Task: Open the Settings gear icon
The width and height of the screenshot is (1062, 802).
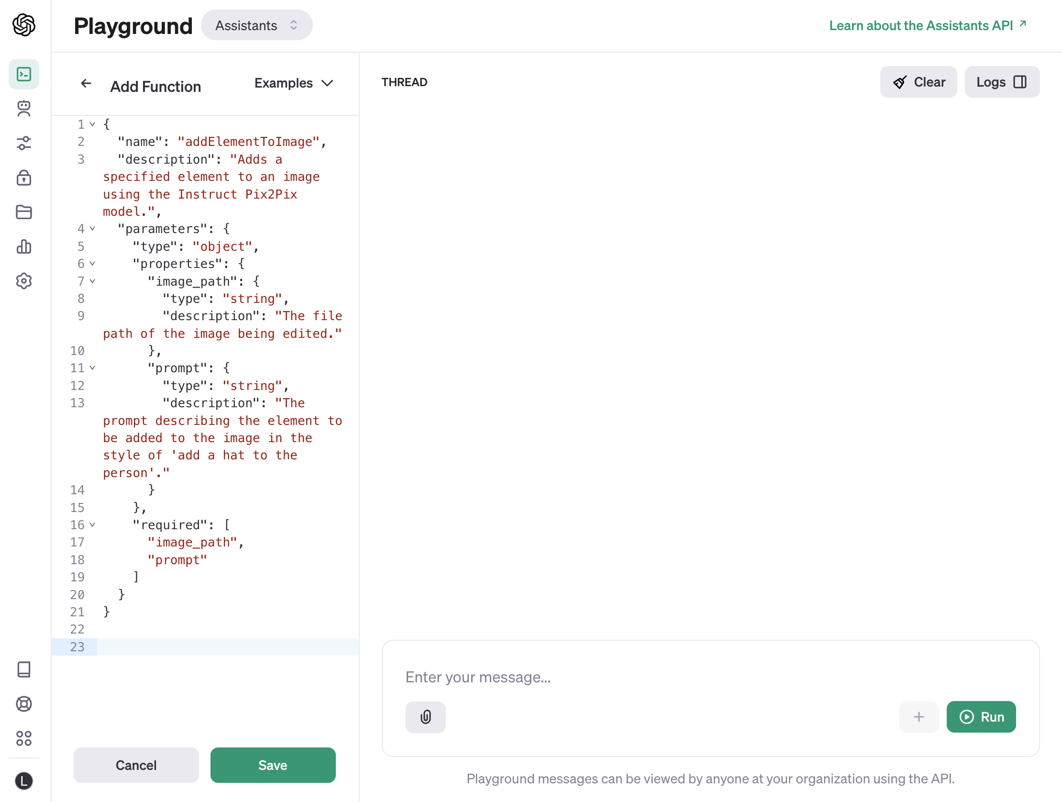Action: coord(24,281)
